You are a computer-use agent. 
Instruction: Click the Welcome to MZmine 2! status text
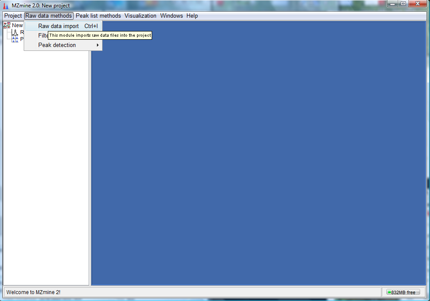tap(33, 292)
